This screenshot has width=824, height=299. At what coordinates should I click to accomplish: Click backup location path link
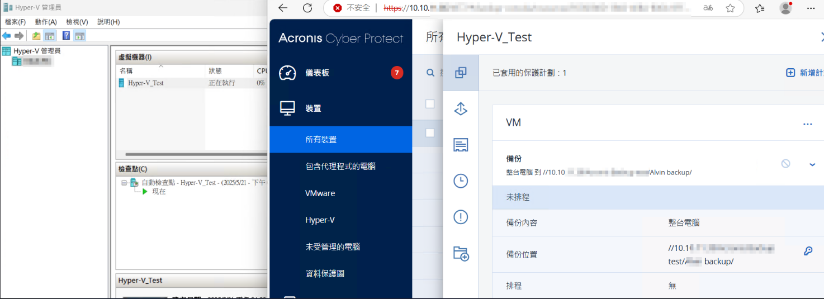[x=722, y=254]
